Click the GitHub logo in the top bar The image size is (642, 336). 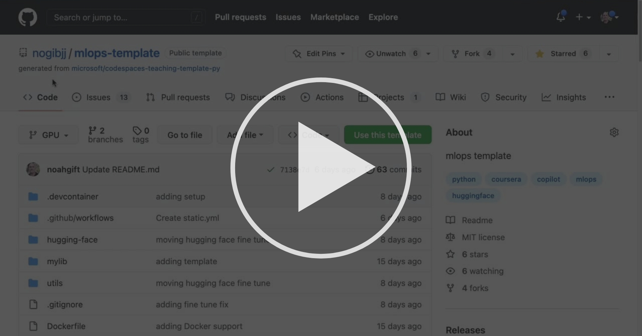click(x=27, y=17)
